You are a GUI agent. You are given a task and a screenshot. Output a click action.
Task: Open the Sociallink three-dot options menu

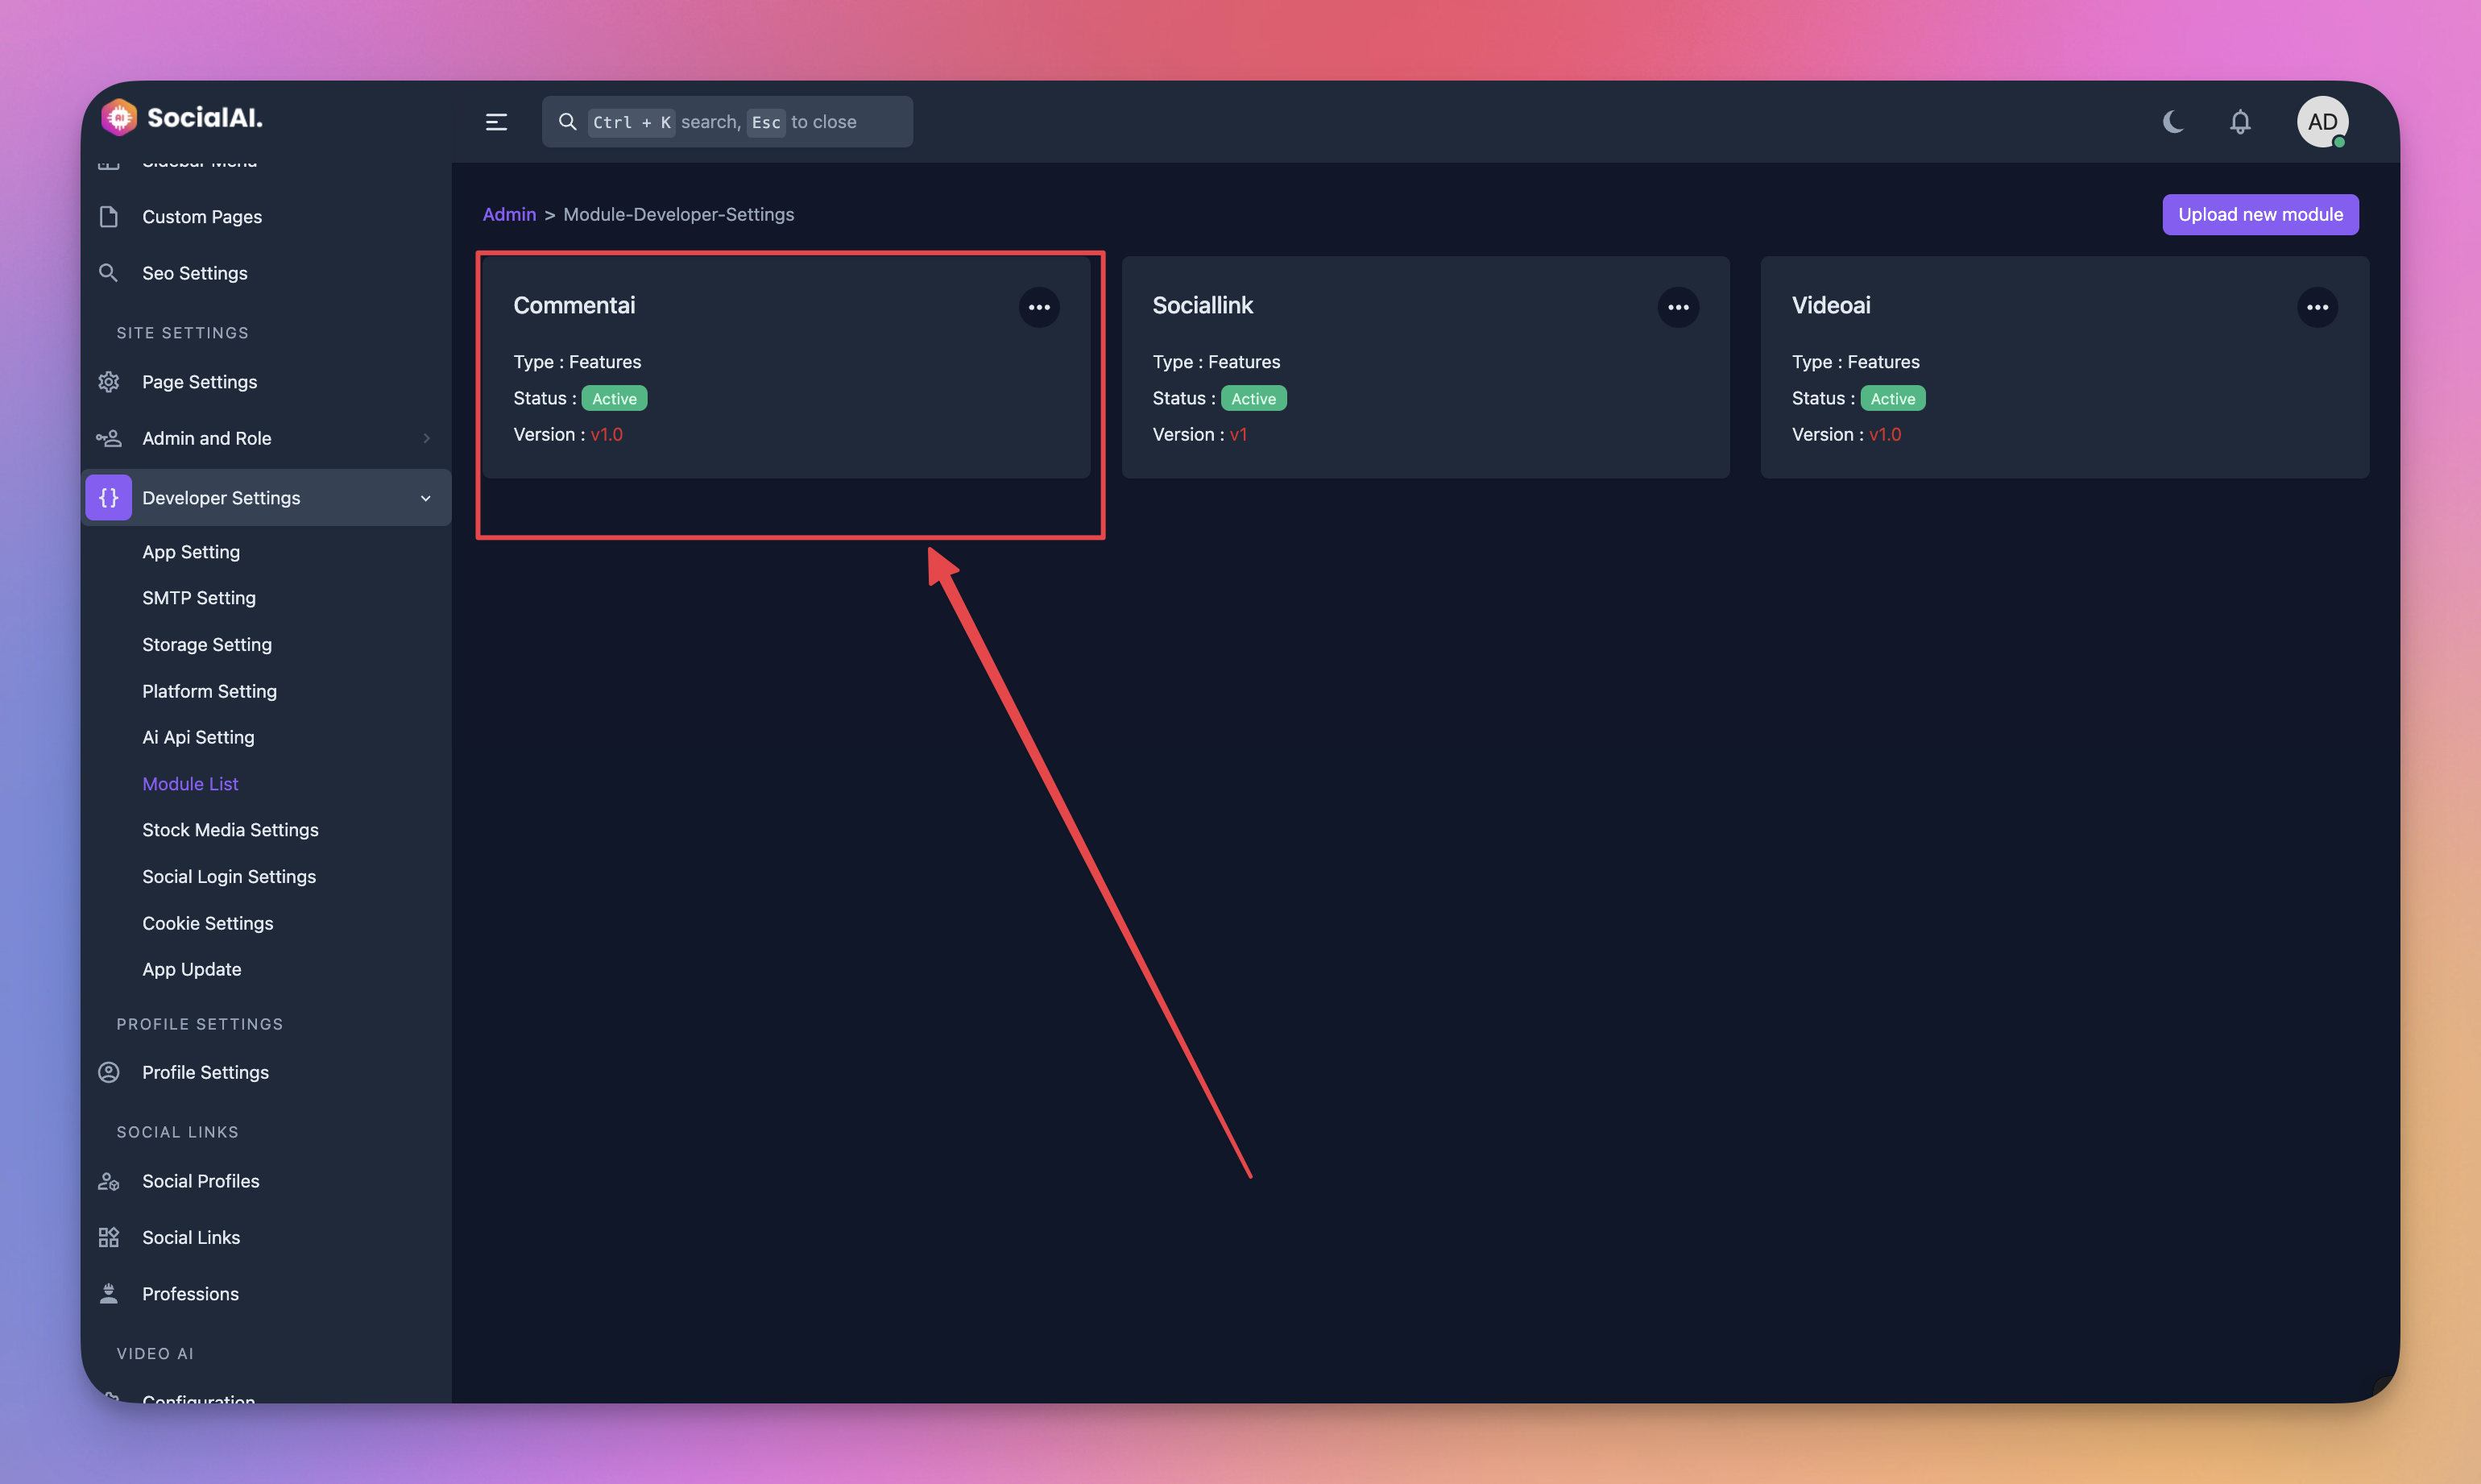pyautogui.click(x=1677, y=307)
